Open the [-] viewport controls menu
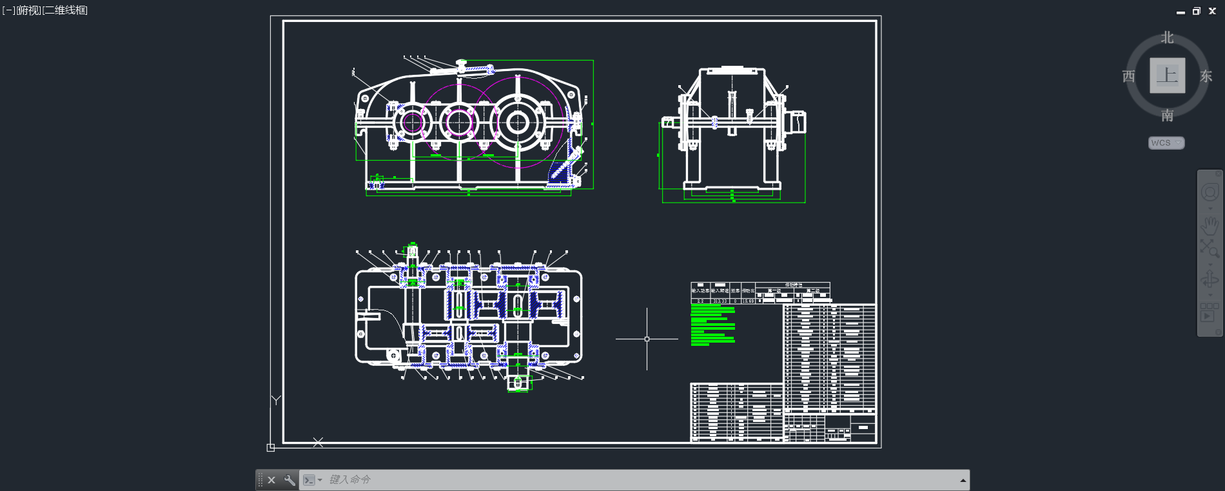The height and width of the screenshot is (491, 1225). 8,10
